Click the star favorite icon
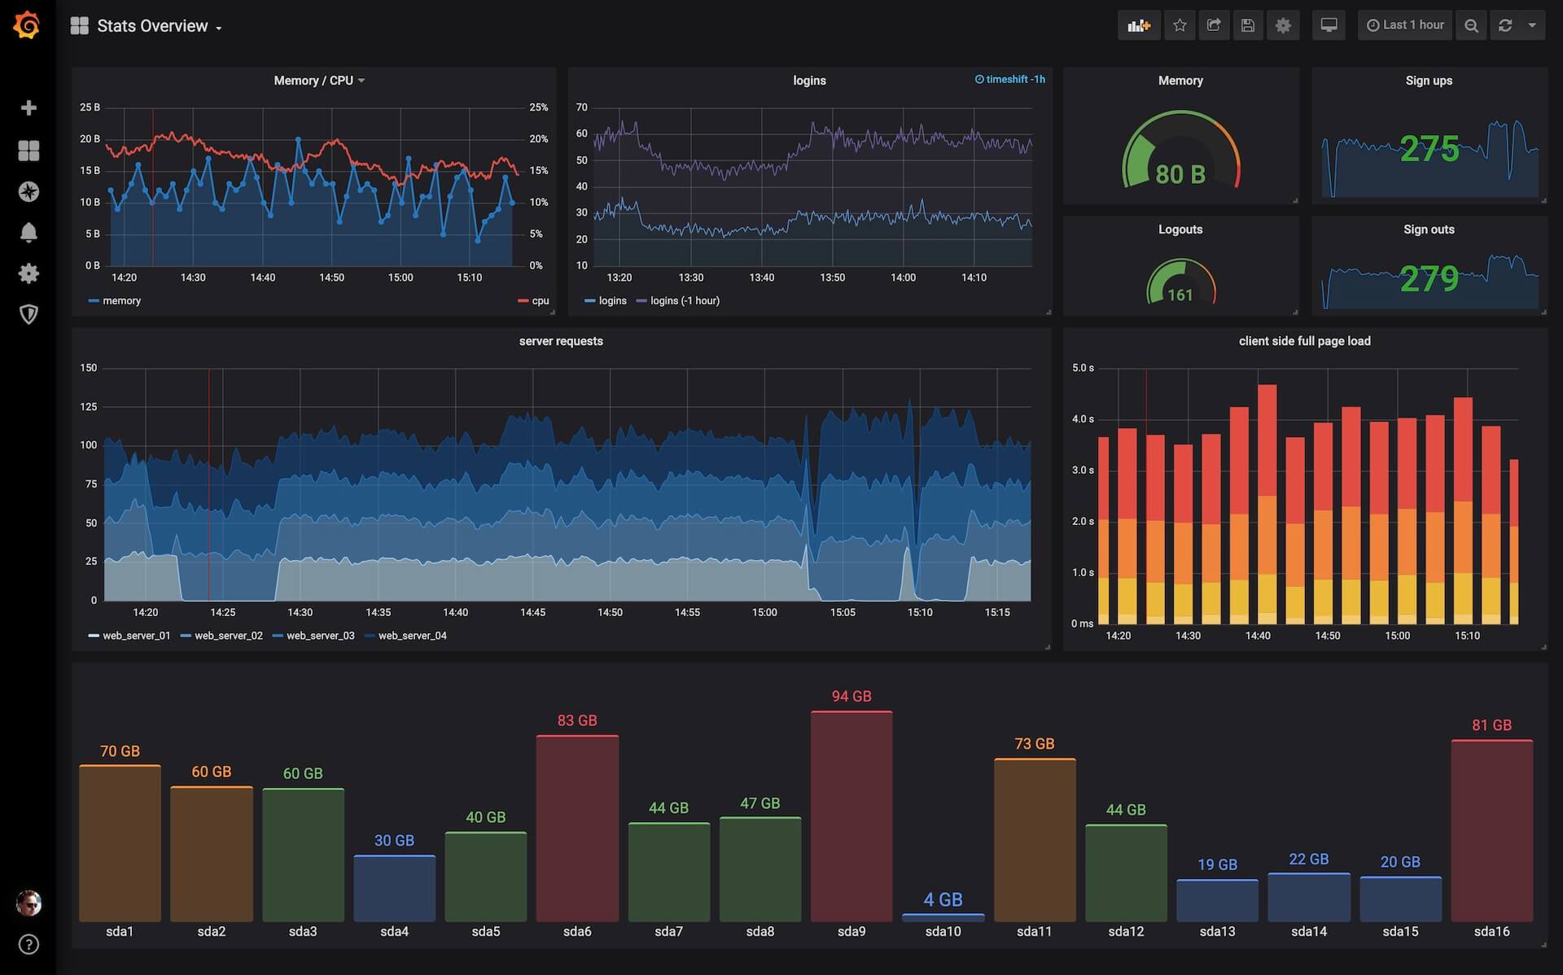This screenshot has width=1563, height=975. pyautogui.click(x=1180, y=24)
